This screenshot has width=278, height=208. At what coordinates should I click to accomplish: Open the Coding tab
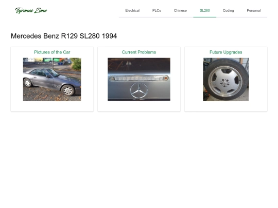click(x=228, y=11)
